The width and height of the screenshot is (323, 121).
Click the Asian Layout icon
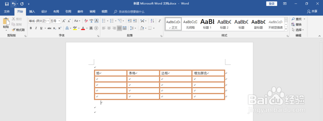coord(142,21)
